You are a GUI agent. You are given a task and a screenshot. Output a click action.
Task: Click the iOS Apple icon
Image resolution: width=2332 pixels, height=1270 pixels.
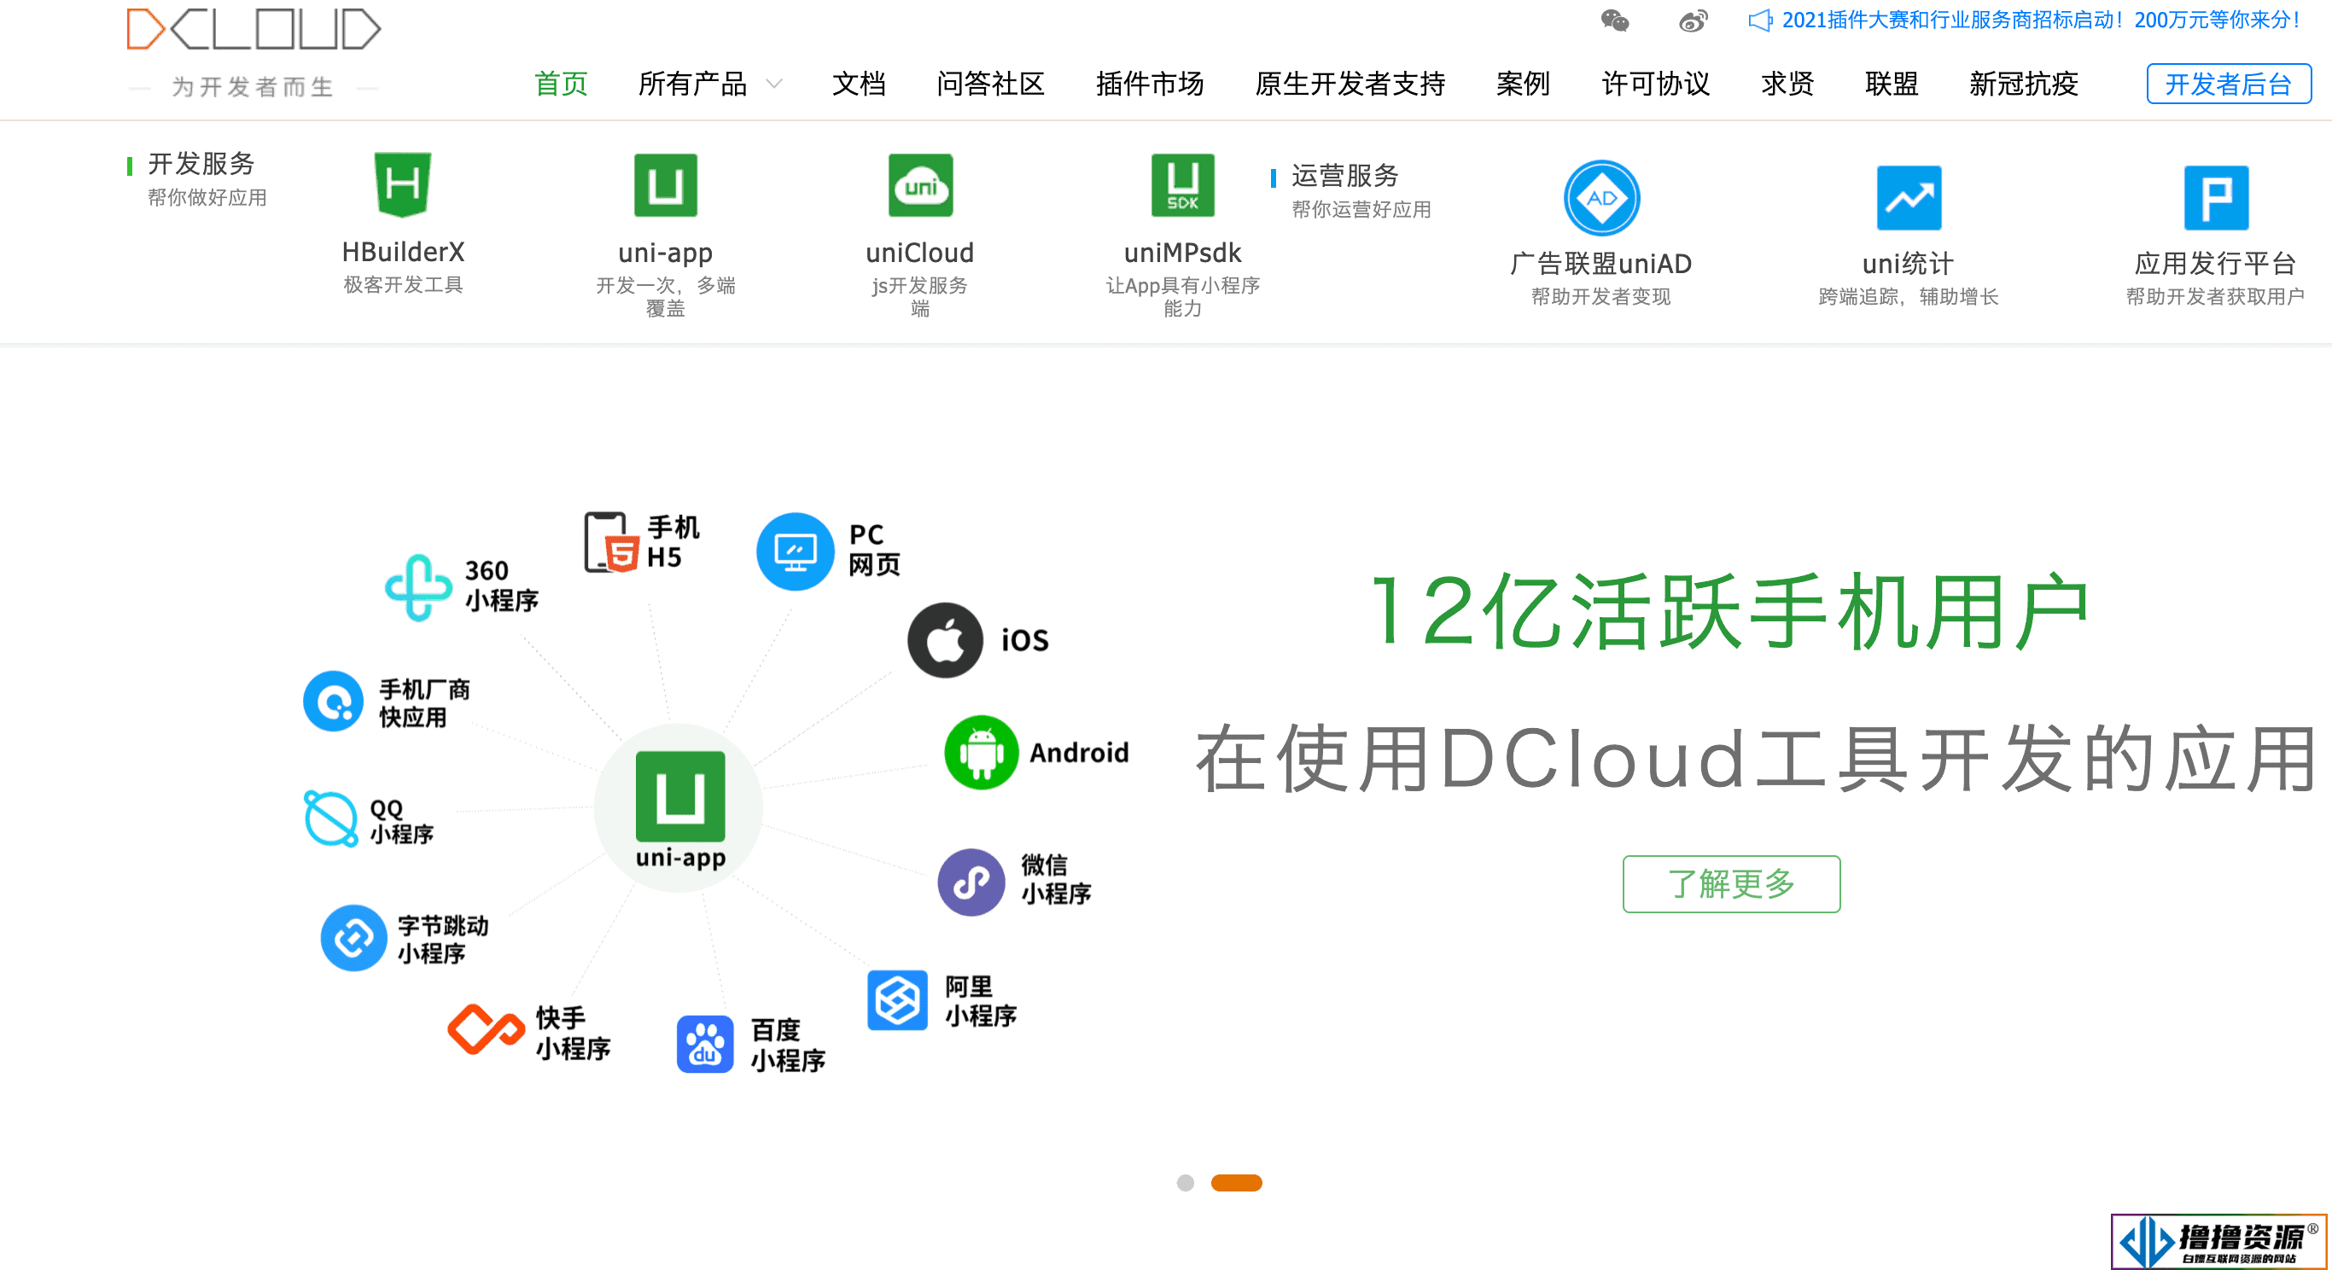[945, 640]
